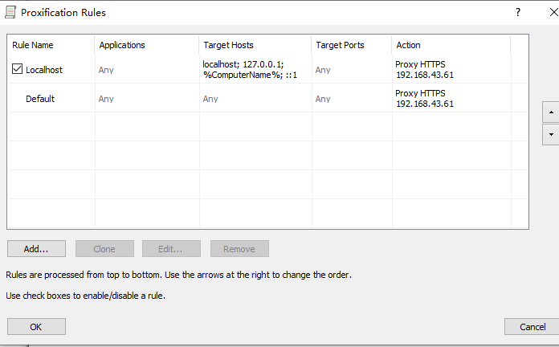
Task: Click Any in the Default rule's Target Ports cell
Action: click(x=323, y=99)
